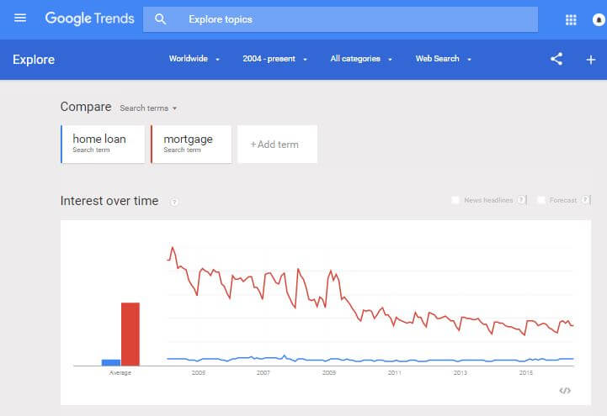Open the hamburger main menu
This screenshot has width=607, height=416.
point(20,18)
